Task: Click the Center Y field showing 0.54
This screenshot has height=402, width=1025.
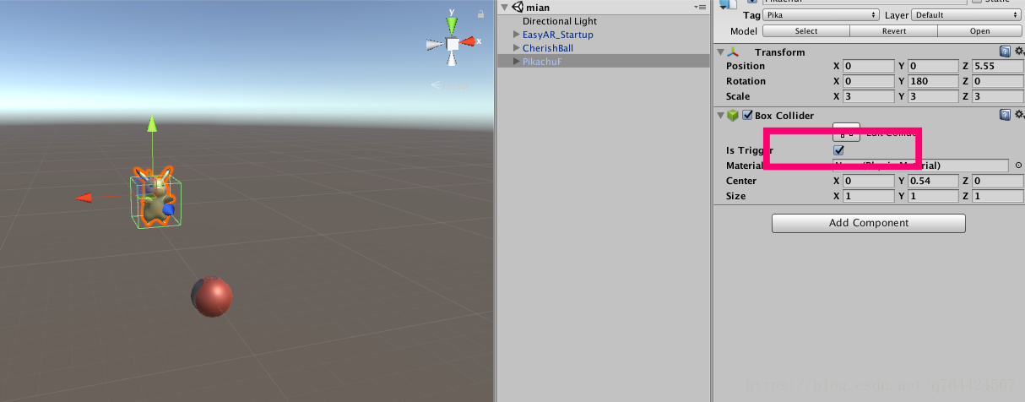Action: [933, 181]
